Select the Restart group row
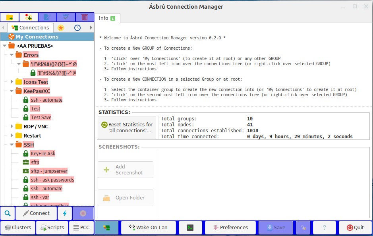The width and height of the screenshot is (373, 236). 32,135
